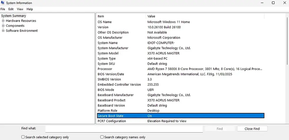Viewport: 289px width, 140px height.
Task: Click the value Elevation Required to View
Action: click(x=167, y=121)
